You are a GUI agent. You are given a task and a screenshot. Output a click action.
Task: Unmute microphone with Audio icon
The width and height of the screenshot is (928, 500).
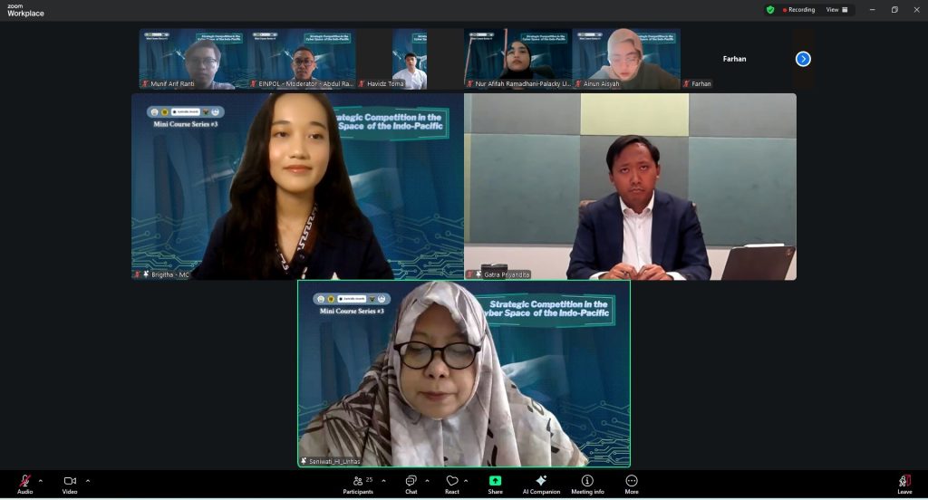click(24, 481)
